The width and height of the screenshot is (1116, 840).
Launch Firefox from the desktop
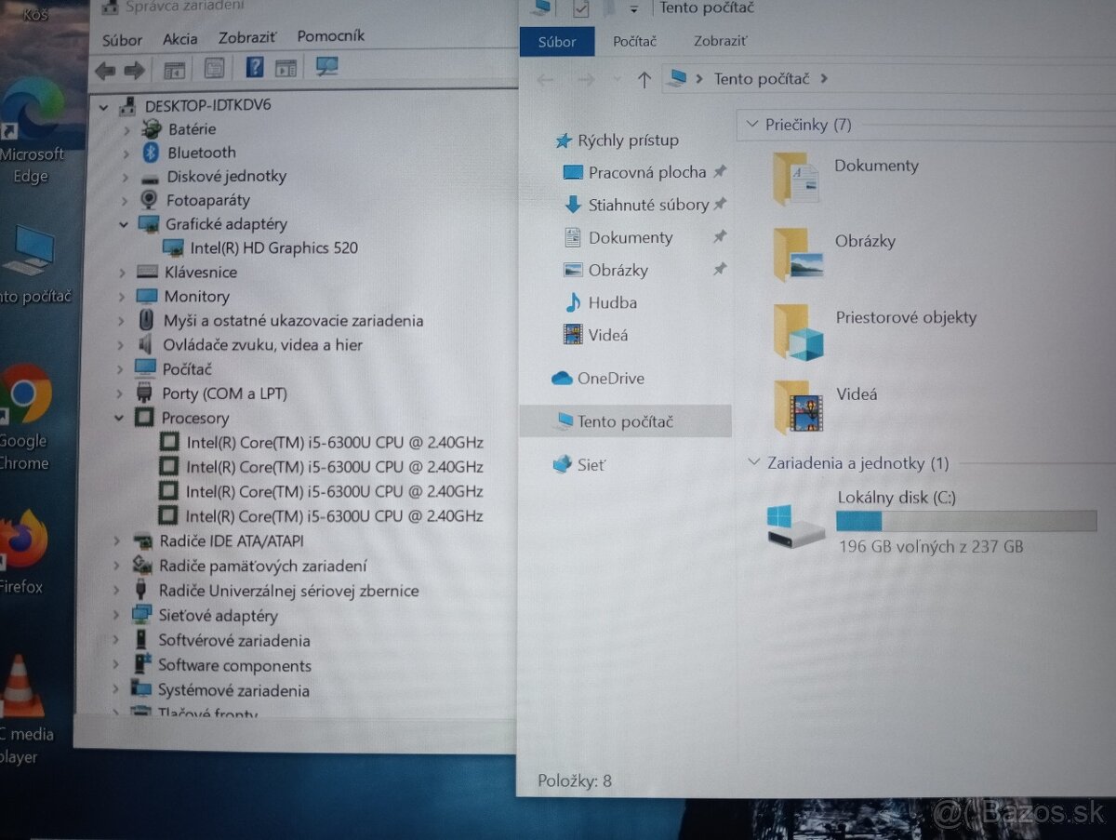21,541
